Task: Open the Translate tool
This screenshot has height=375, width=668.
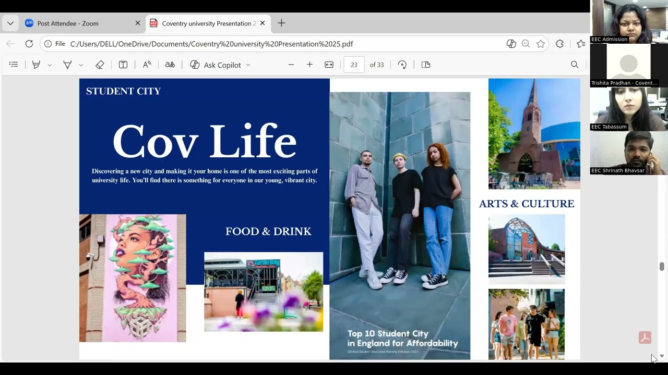Action: point(170,65)
